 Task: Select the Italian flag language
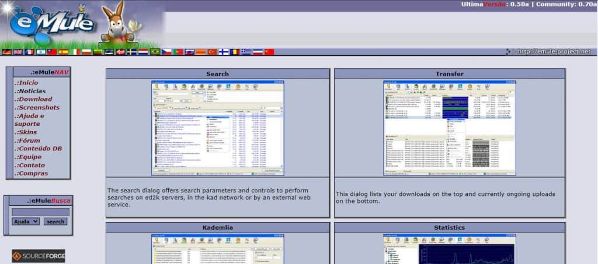pos(75,52)
